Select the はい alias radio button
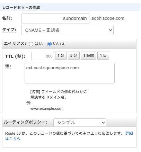Image resolution: width=141 pixels, height=152 pixels. 31,44
